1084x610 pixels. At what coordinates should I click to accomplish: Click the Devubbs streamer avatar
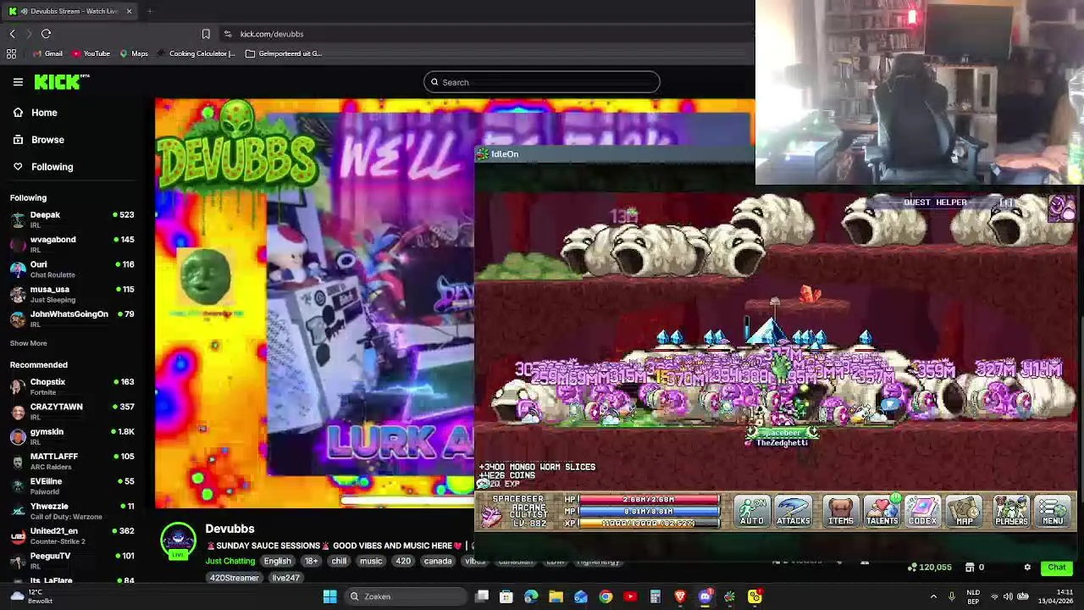click(178, 541)
